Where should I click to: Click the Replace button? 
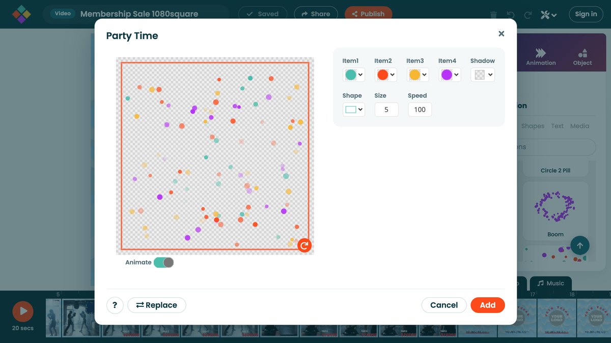click(x=157, y=305)
